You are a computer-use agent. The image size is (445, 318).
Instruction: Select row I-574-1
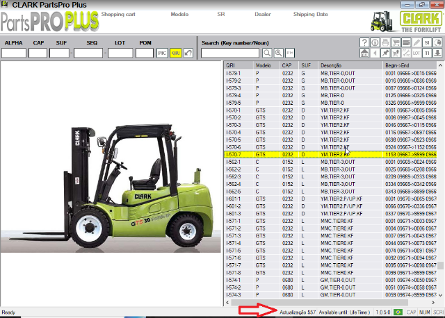coord(330,280)
